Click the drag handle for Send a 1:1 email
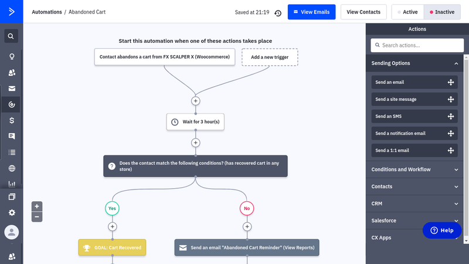The image size is (469, 264). 451,151
